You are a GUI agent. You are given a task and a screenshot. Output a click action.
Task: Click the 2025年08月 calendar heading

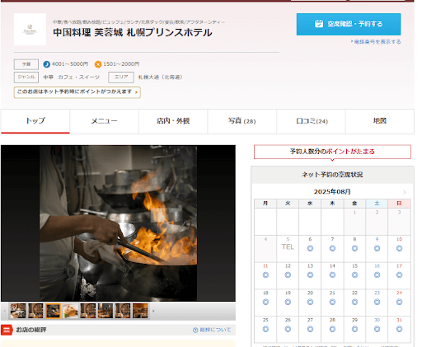[x=332, y=192]
